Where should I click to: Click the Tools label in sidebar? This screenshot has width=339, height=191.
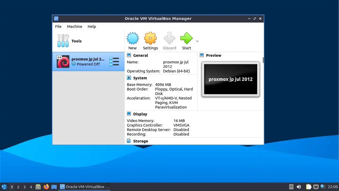coord(77,41)
